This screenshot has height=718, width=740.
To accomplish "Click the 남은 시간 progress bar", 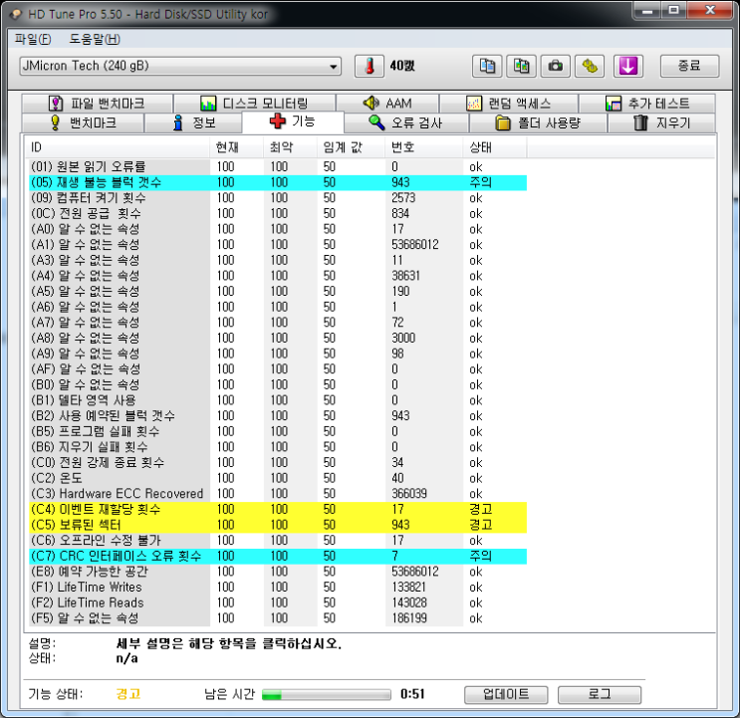I will pyautogui.click(x=326, y=694).
